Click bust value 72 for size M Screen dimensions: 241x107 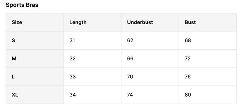[188, 59]
